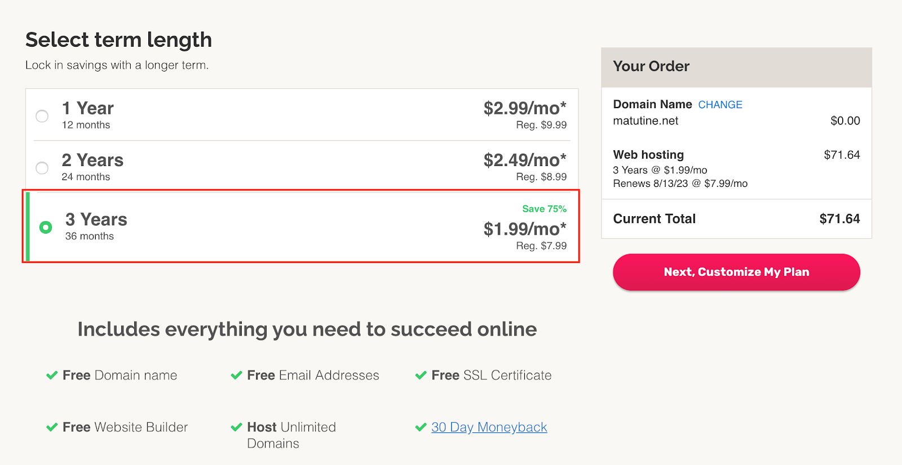Click the Current Total amount $71.64
This screenshot has width=902, height=465.
point(839,219)
